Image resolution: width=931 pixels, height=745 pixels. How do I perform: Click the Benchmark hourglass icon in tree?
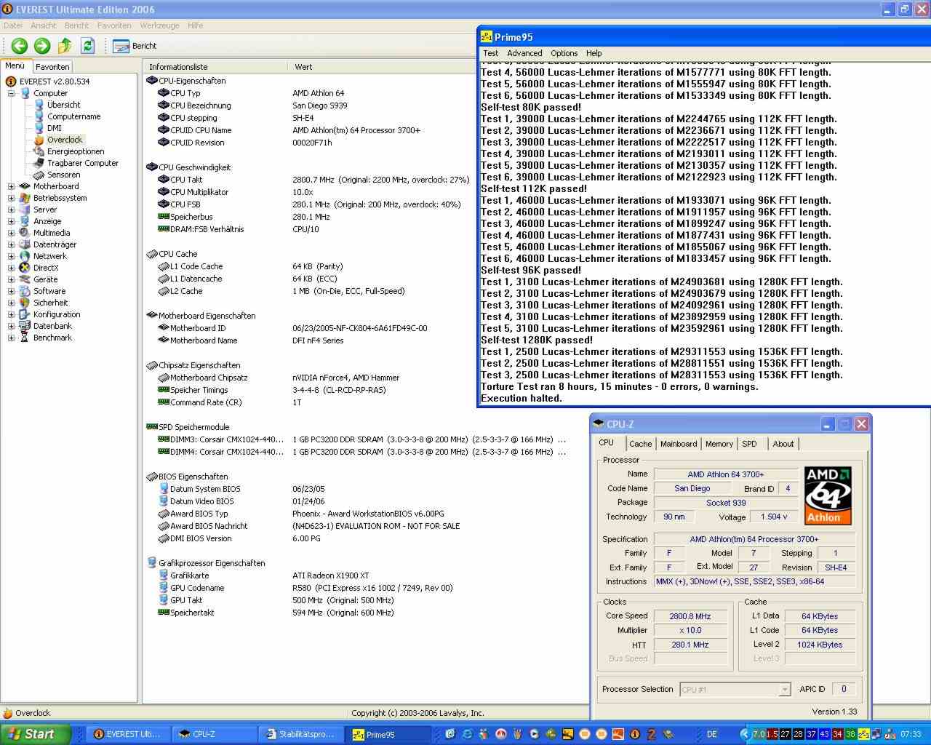(25, 338)
